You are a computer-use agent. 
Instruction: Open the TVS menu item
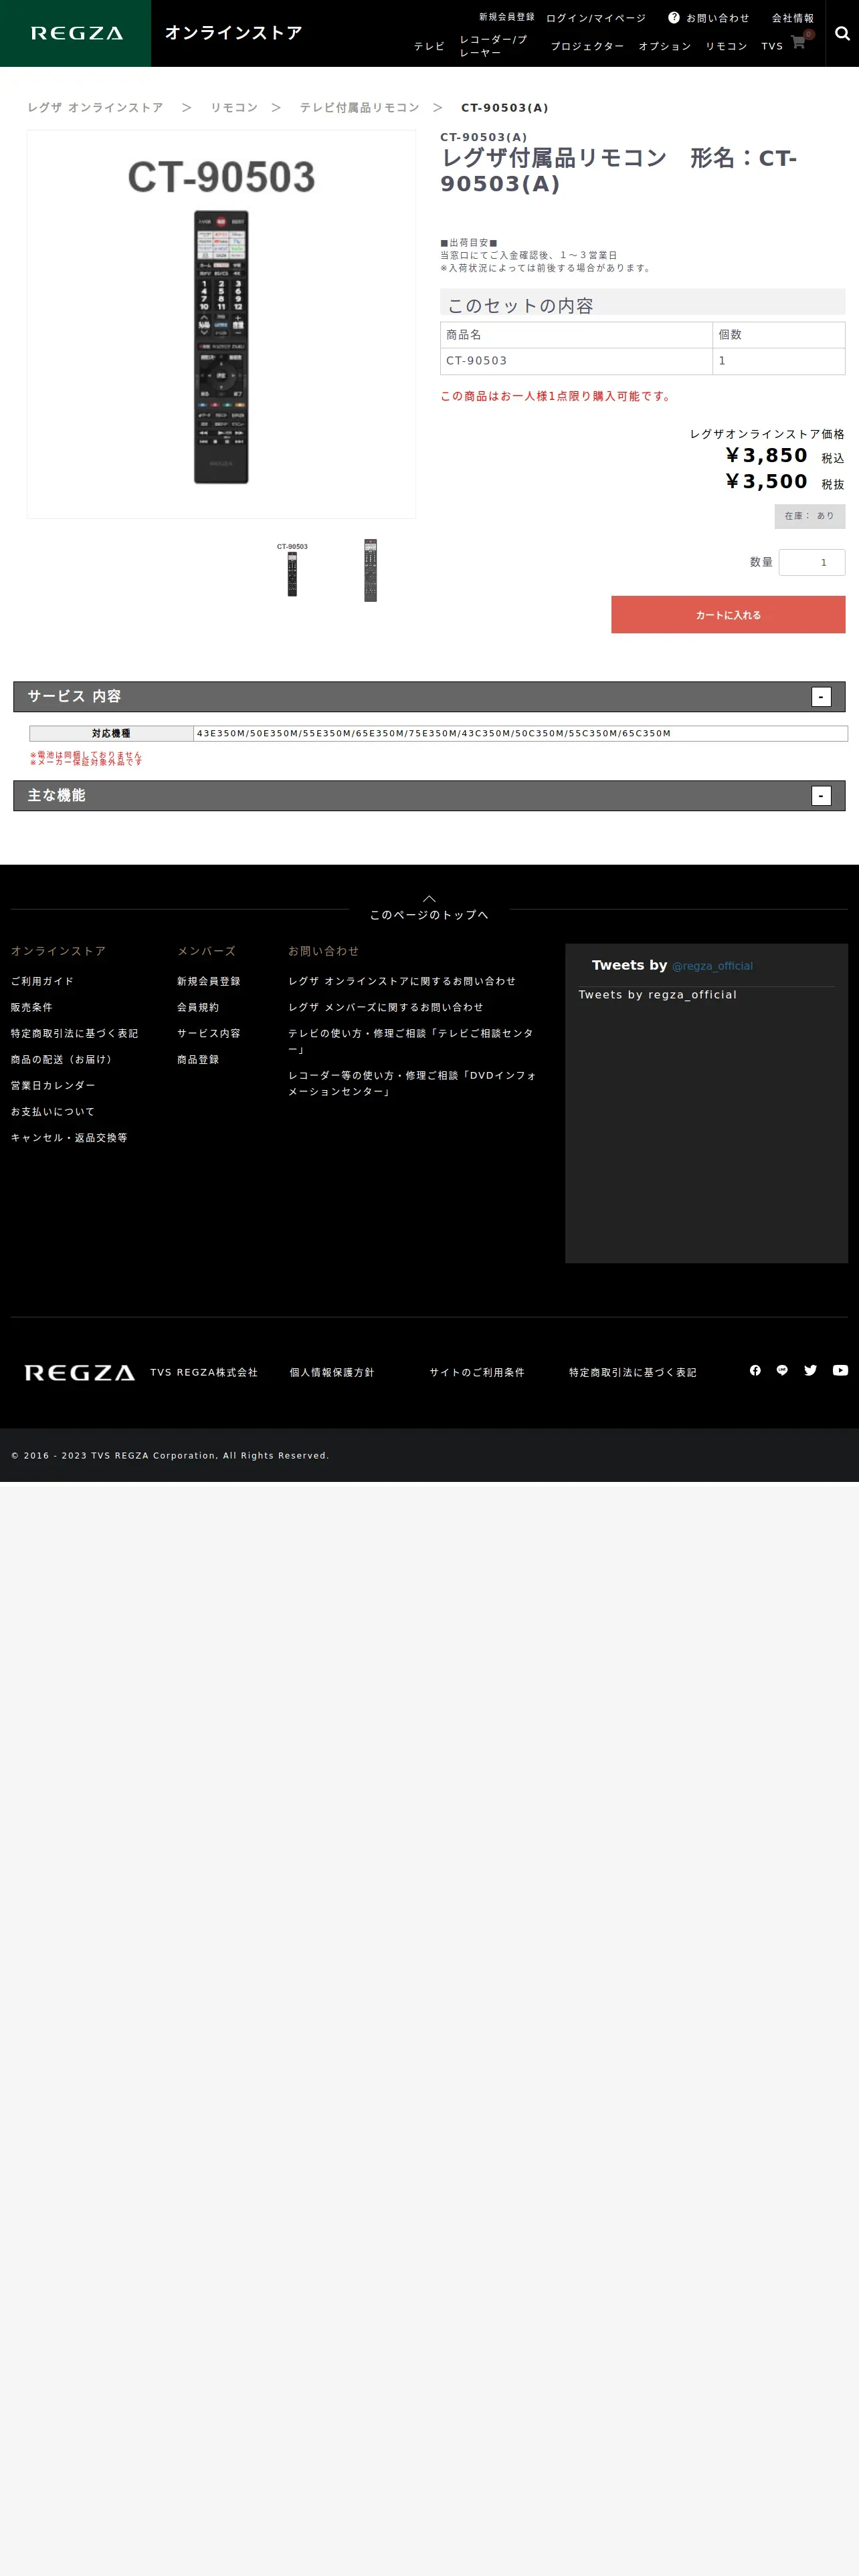click(x=772, y=46)
